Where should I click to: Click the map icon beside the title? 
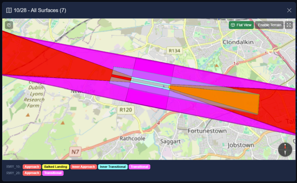pyautogui.click(x=9, y=10)
